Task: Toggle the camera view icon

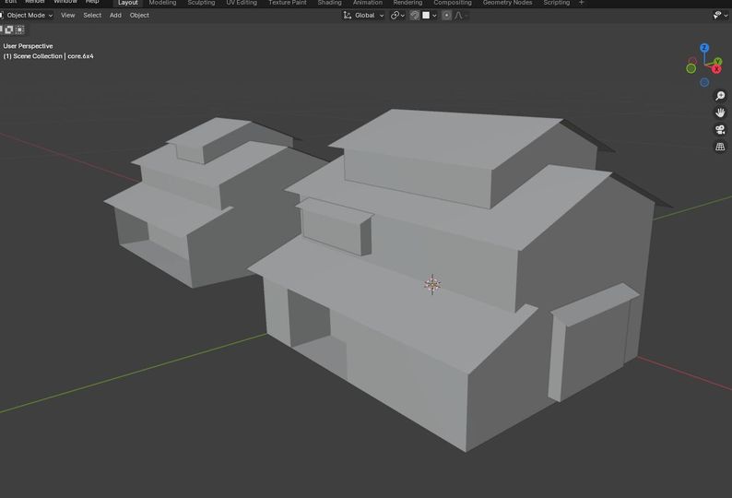Action: [x=720, y=129]
